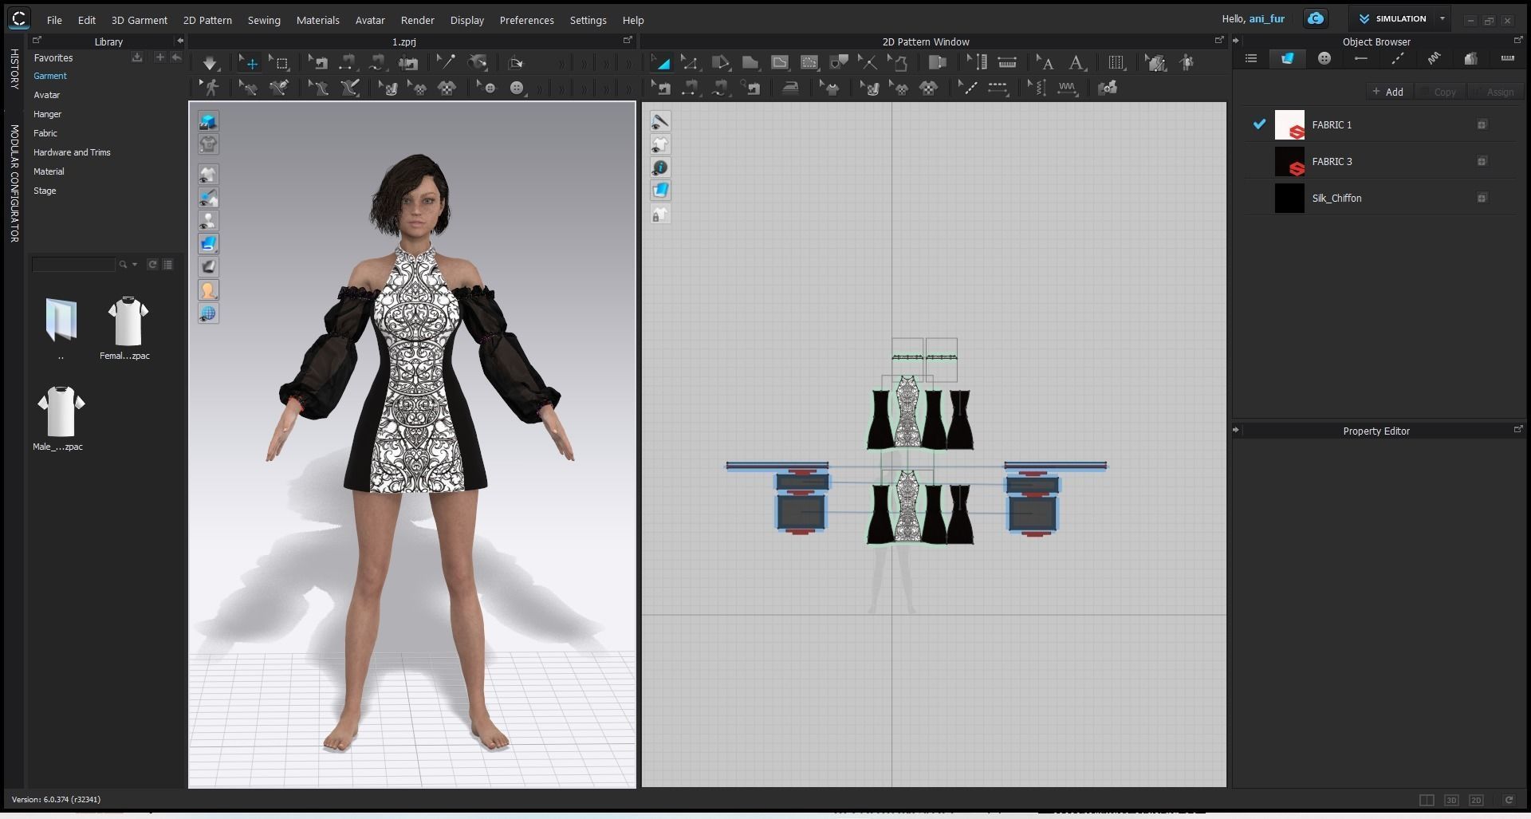
Task: Open the Render menu
Action: [x=418, y=20]
